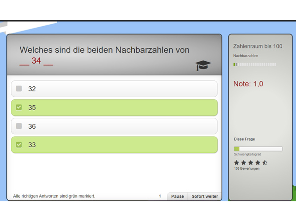Click the 'Alle richtigen Antworten' hint text
296x222 pixels.
tap(54, 196)
